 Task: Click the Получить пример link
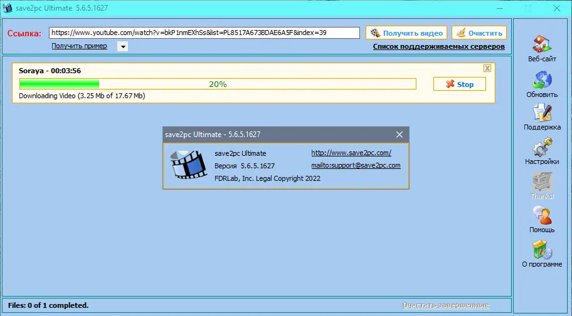[79, 46]
